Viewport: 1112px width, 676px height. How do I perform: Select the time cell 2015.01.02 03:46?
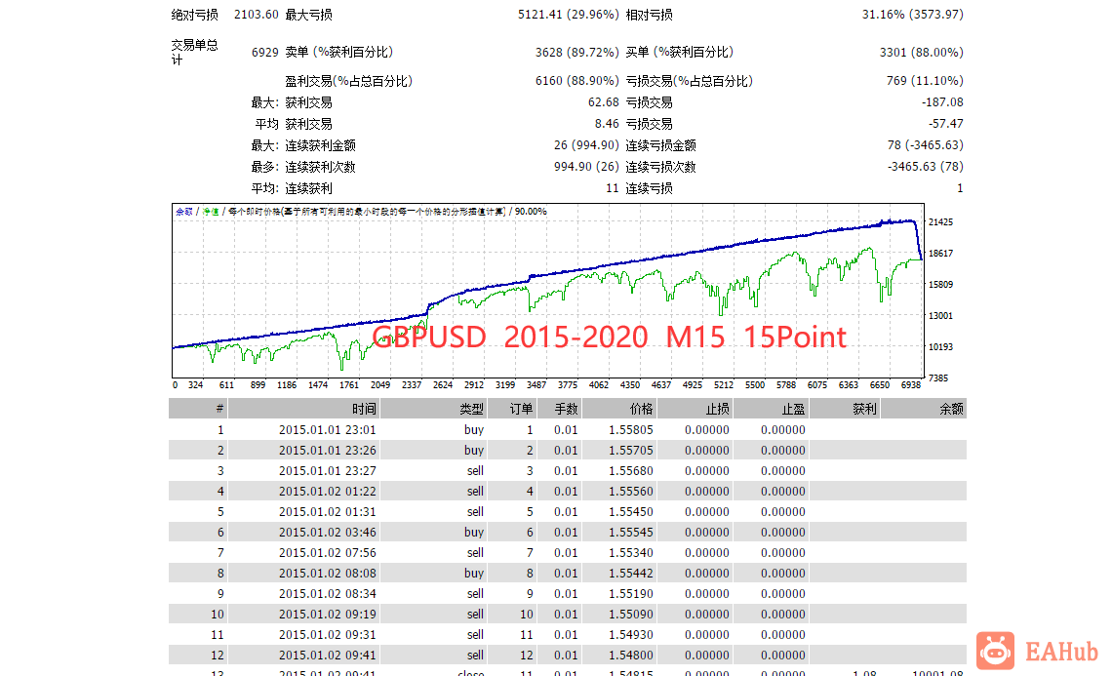click(x=327, y=533)
